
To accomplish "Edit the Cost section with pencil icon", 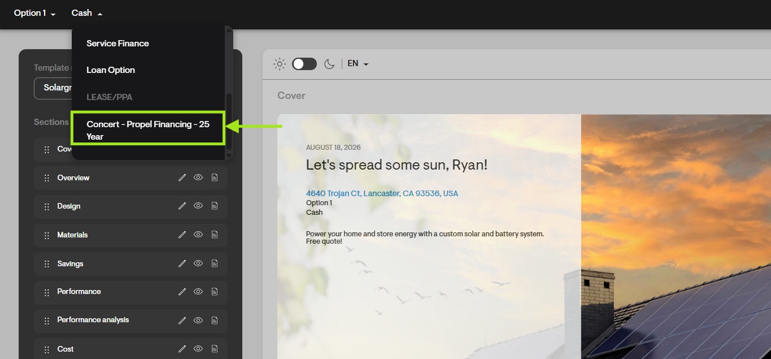I will [182, 349].
